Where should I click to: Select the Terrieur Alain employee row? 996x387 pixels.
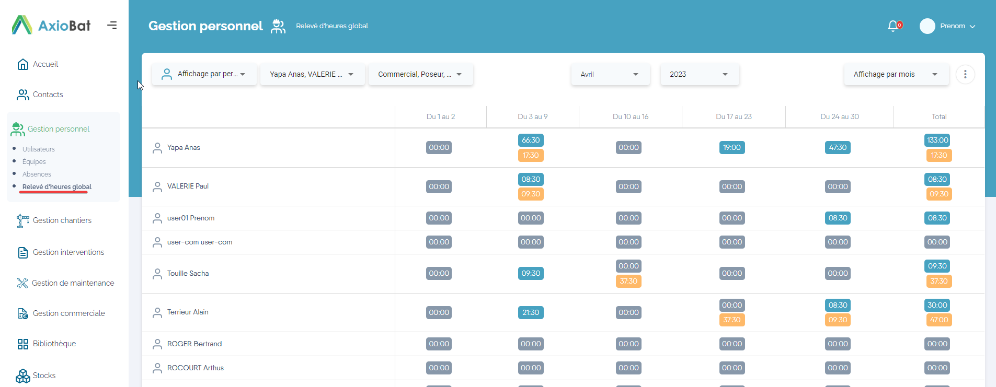click(x=188, y=312)
